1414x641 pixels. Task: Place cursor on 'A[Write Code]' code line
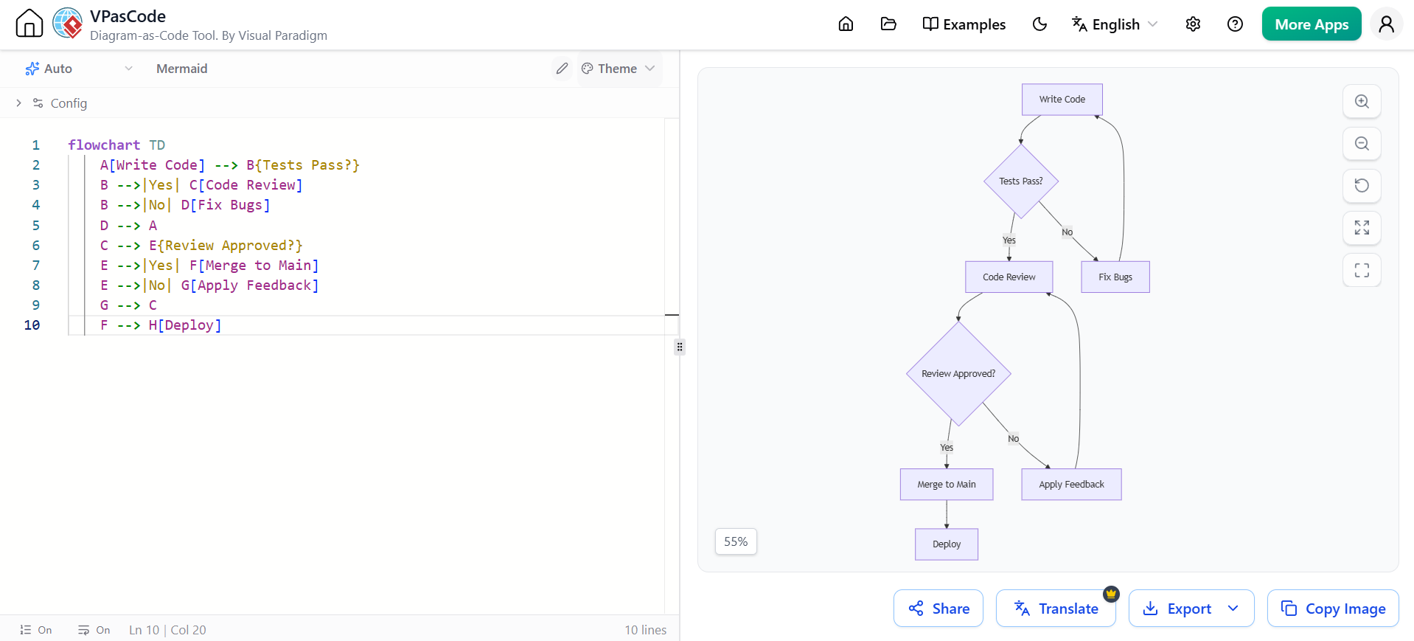229,165
